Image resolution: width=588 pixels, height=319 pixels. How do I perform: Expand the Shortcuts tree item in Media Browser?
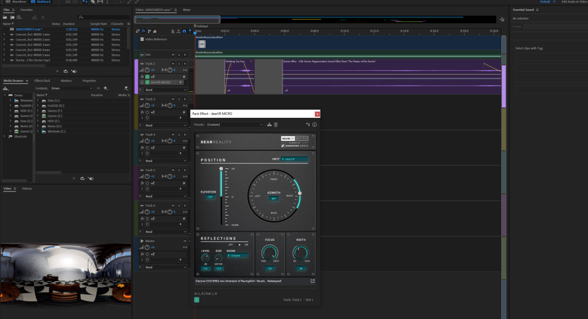coord(5,136)
